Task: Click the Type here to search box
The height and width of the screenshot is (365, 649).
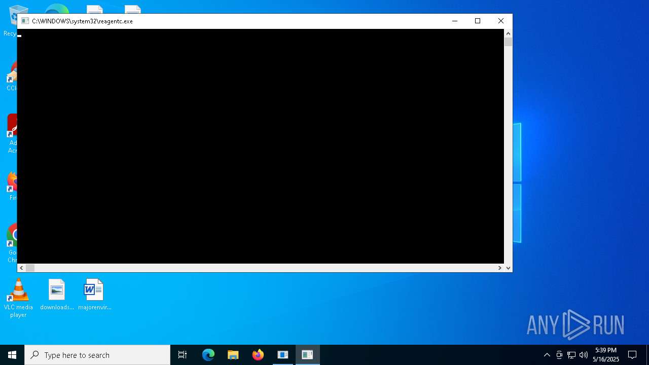Action: point(97,355)
